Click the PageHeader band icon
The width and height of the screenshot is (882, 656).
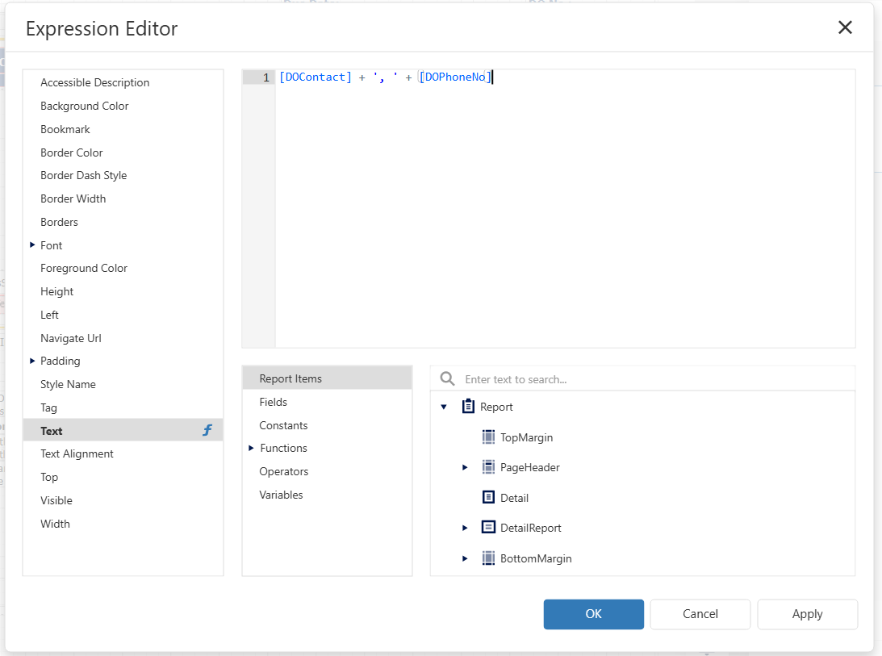click(488, 467)
